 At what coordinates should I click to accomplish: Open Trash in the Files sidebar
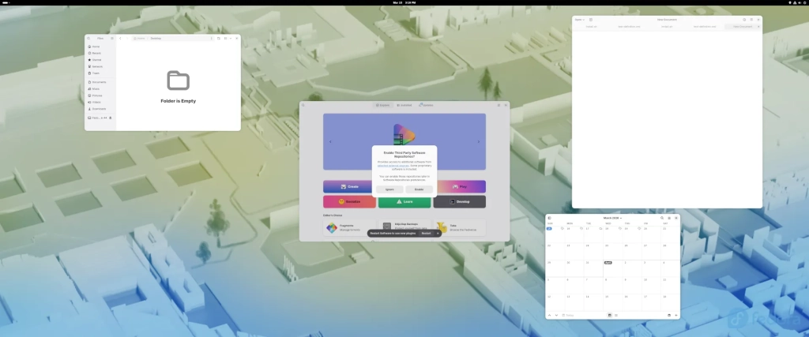pyautogui.click(x=96, y=73)
